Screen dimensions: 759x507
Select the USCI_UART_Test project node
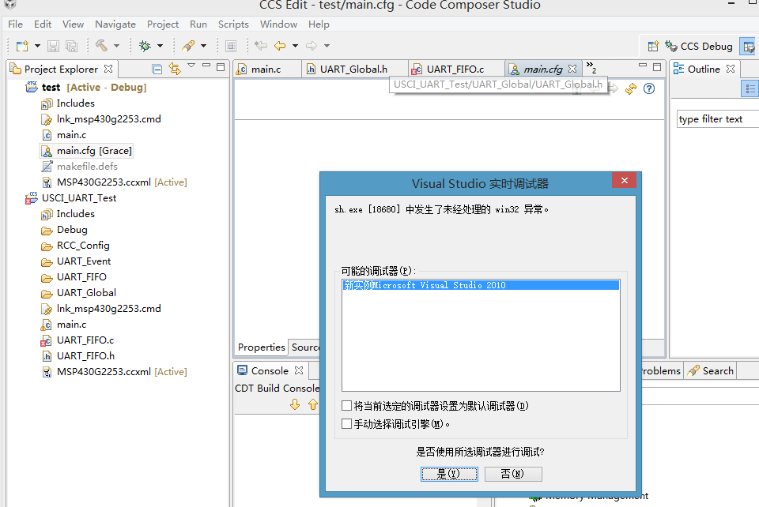tap(70, 198)
